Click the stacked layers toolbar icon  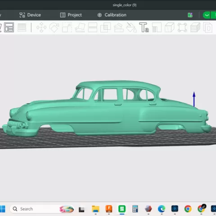click(195, 27)
